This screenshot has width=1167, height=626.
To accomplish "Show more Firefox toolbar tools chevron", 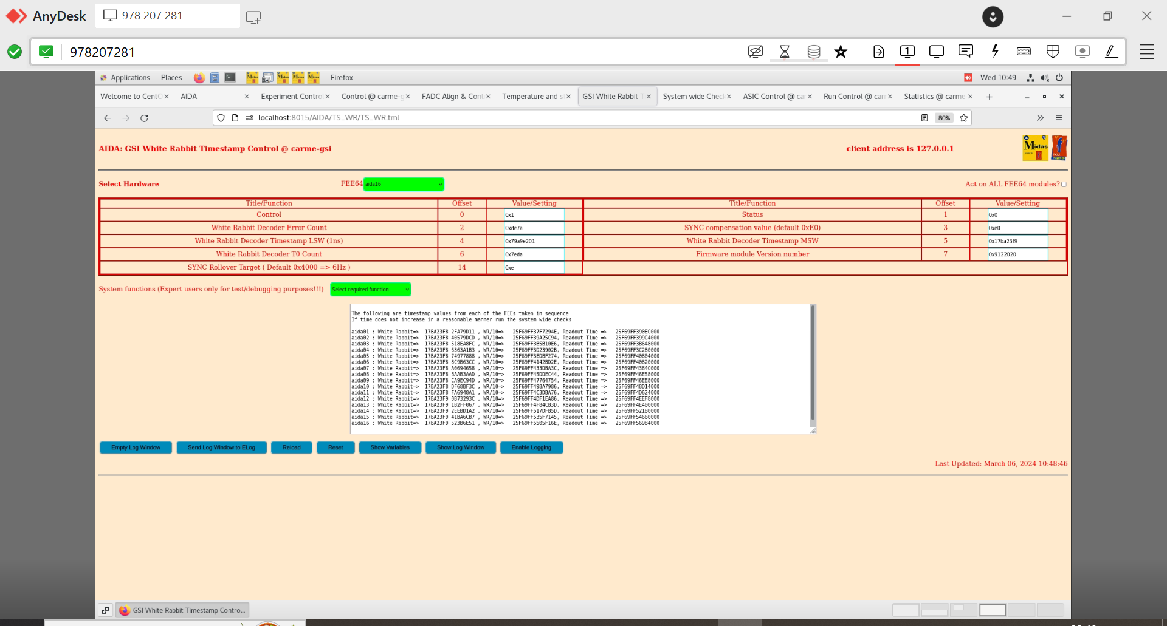I will (1040, 118).
